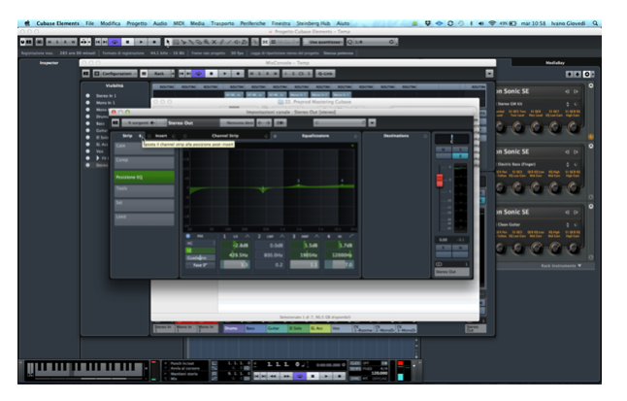Open the Trasporto menu

click(x=222, y=23)
